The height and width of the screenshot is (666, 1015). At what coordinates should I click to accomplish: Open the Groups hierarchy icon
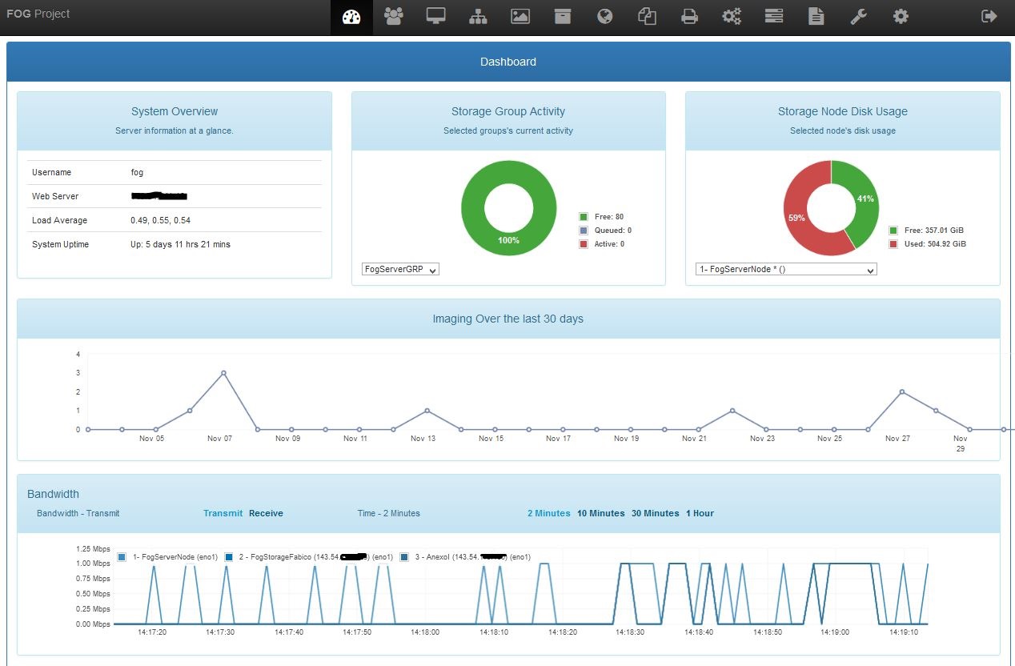(x=478, y=16)
